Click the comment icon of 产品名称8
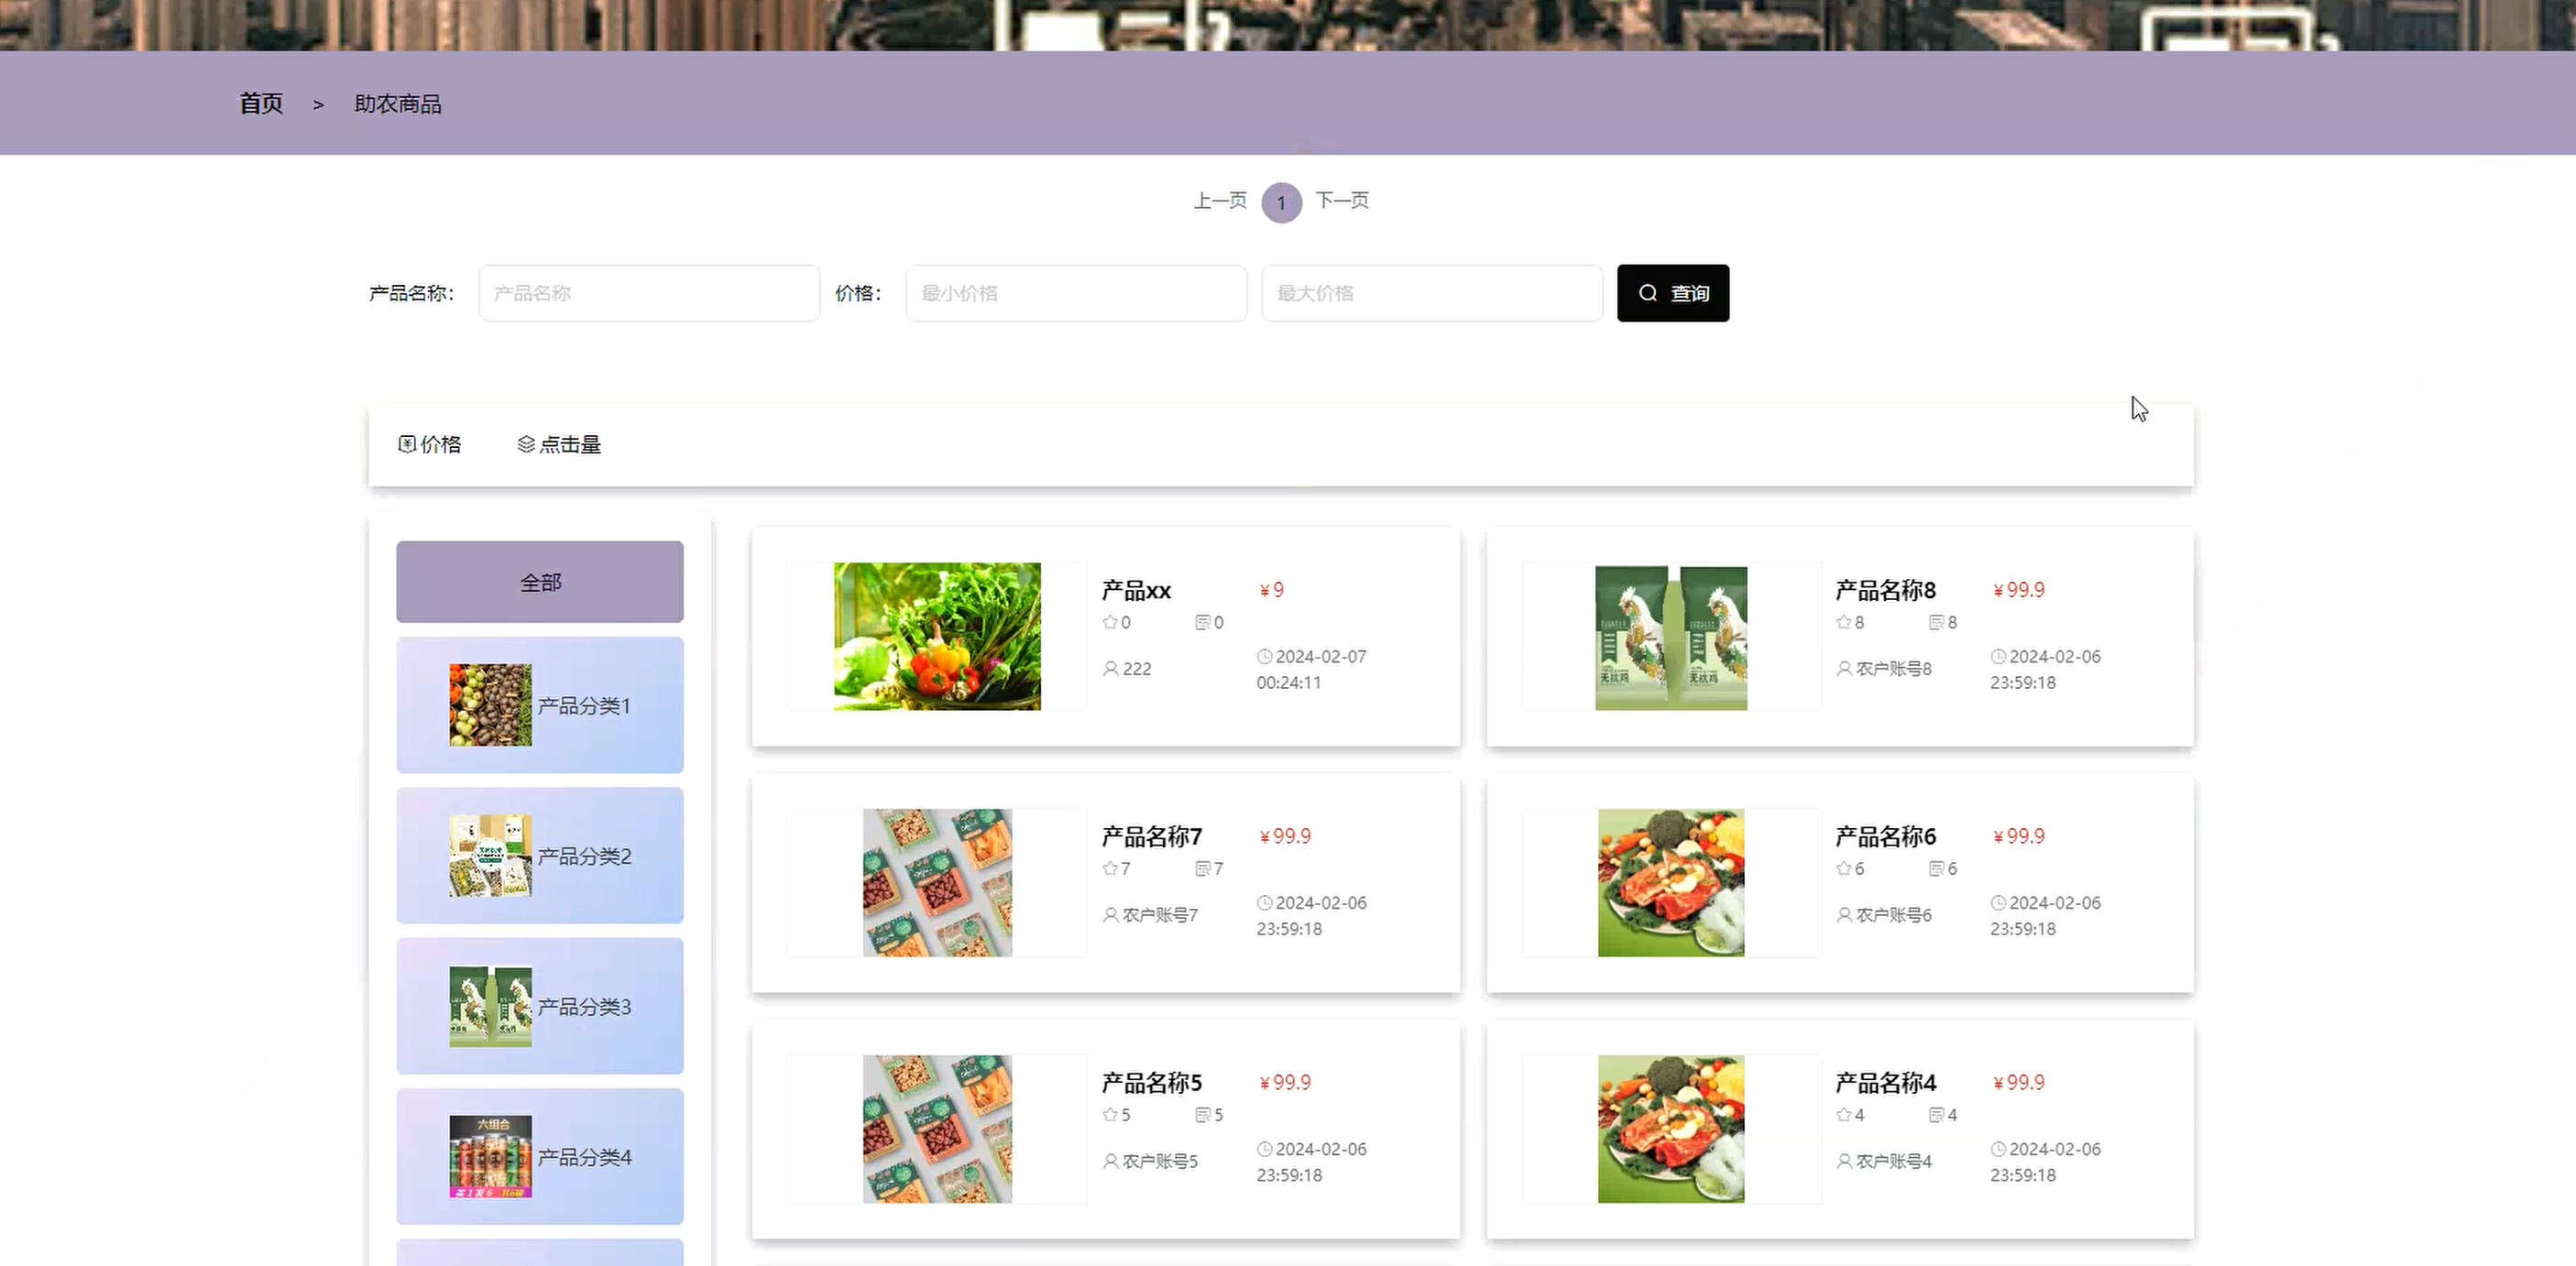The width and height of the screenshot is (2576, 1266). click(x=1937, y=622)
